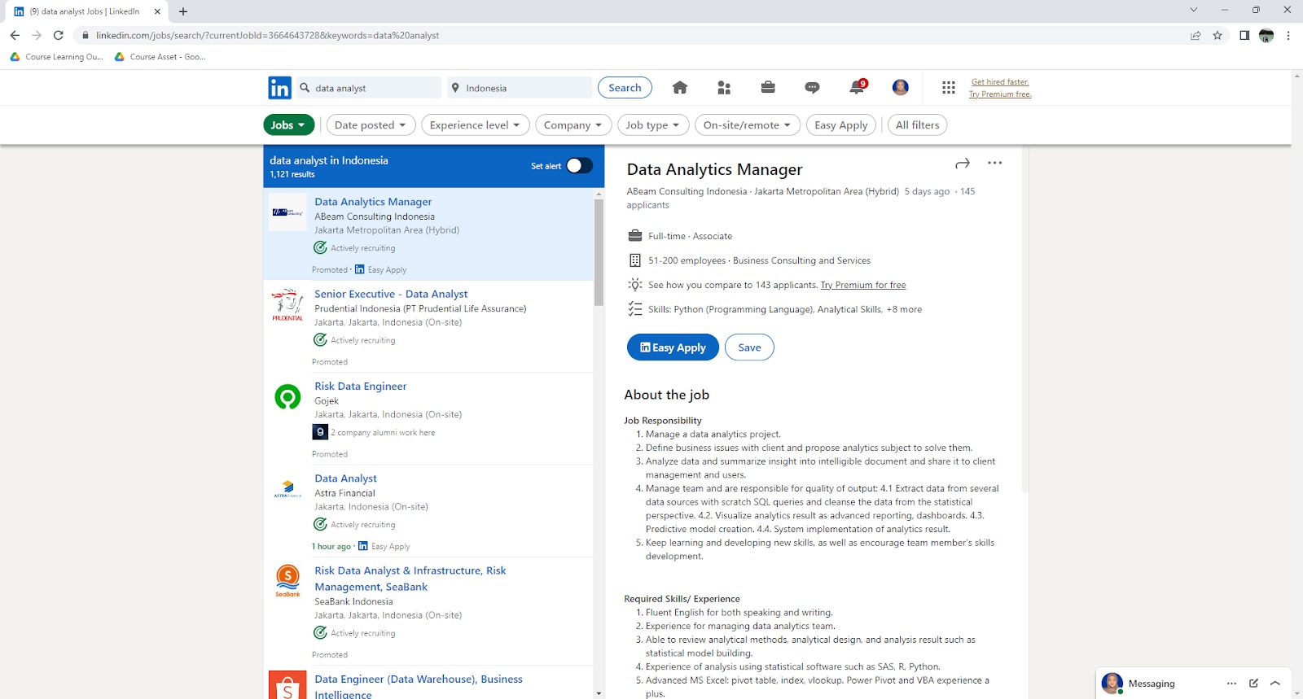Select the data analyst Jobs browser tab
Image resolution: width=1303 pixels, height=699 pixels.
[87, 11]
